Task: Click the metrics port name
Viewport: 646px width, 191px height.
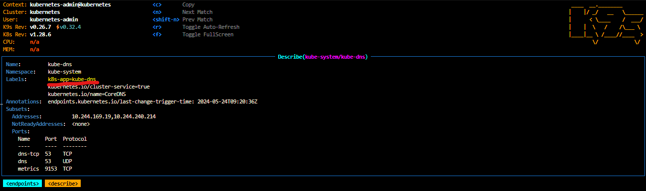Action: pos(28,169)
